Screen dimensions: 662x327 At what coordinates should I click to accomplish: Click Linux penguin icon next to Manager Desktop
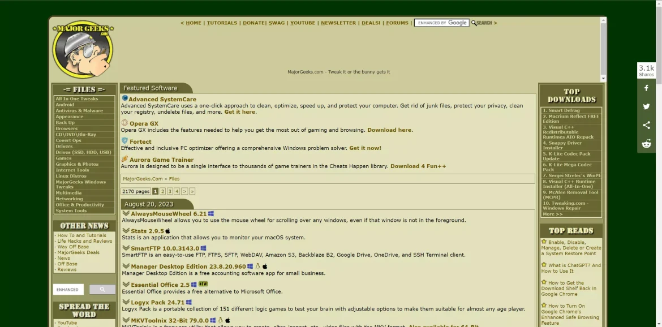tap(257, 266)
